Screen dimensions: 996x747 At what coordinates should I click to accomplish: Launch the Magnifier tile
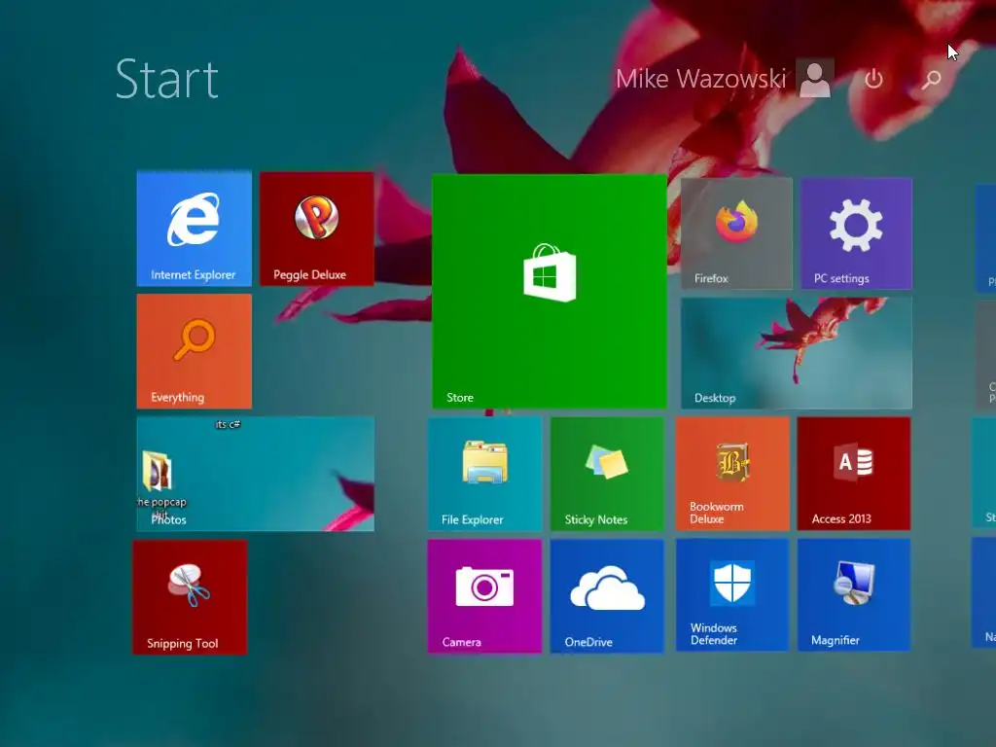[x=854, y=595]
